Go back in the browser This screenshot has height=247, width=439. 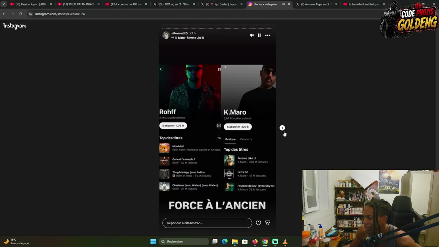(x=4, y=14)
